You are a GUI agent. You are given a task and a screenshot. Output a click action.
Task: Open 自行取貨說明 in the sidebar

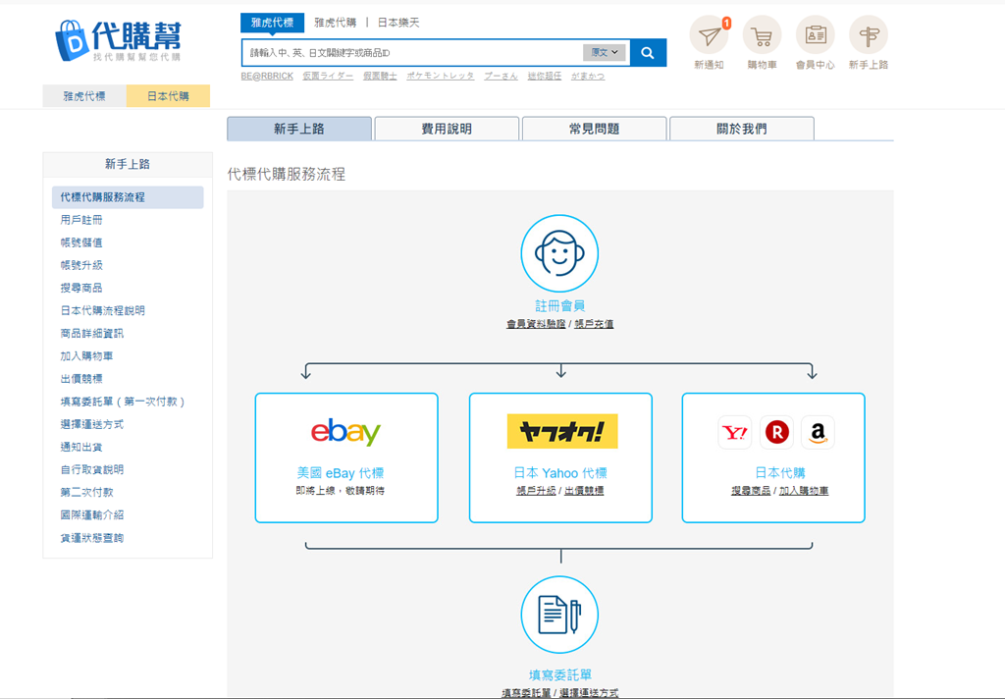[x=91, y=469]
